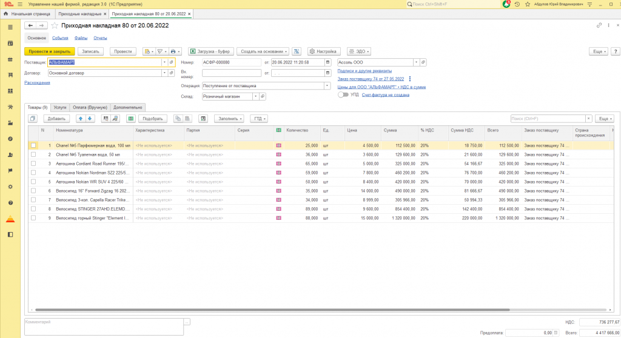
Task: Click the move row up arrow
Action: 80,118
